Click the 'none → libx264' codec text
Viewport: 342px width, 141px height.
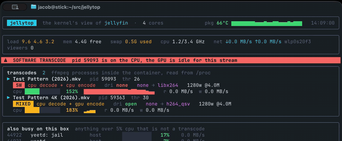(158, 85)
